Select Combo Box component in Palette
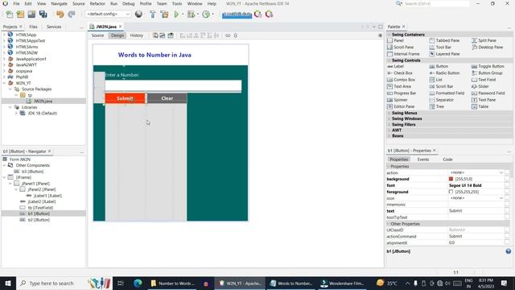 click(401, 80)
